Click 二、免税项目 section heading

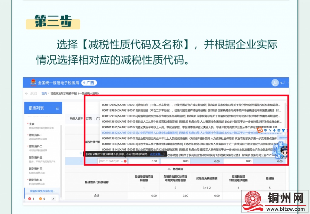point(175,169)
